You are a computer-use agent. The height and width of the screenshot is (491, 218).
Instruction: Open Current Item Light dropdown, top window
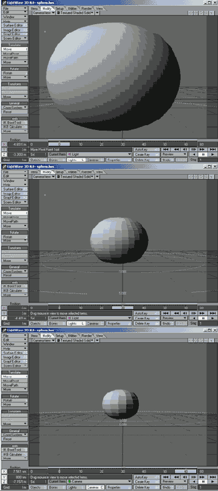(100, 154)
